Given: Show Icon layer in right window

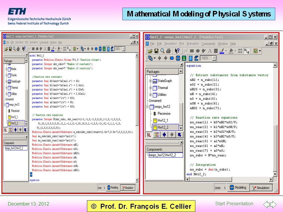Looking at the screenshot, I should pyautogui.click(x=172, y=58).
